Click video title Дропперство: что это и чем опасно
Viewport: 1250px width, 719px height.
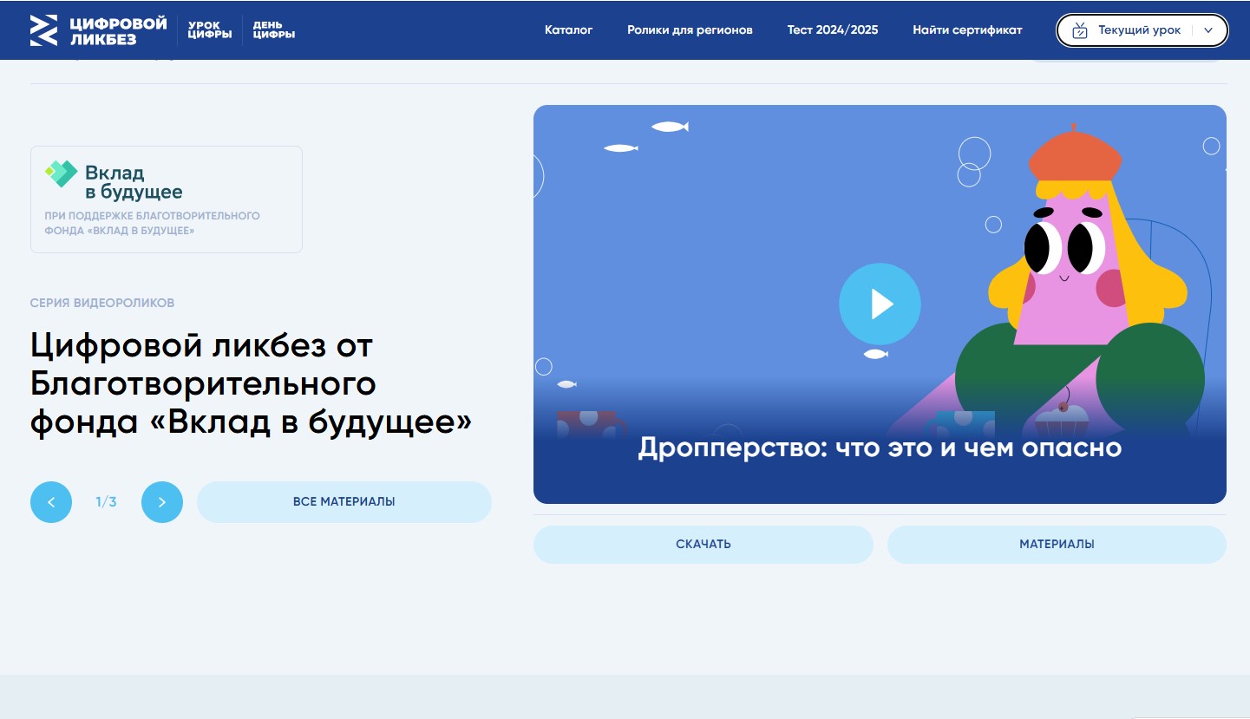(x=880, y=448)
